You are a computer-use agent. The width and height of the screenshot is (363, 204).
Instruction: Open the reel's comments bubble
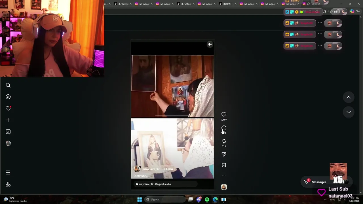(224, 128)
